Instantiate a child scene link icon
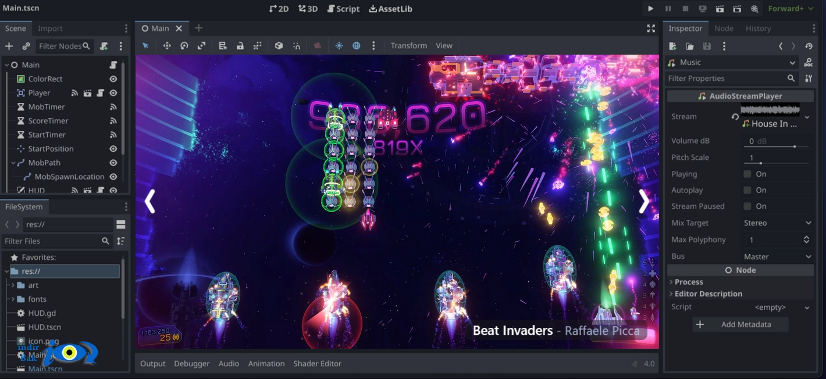The image size is (826, 379). coord(26,46)
